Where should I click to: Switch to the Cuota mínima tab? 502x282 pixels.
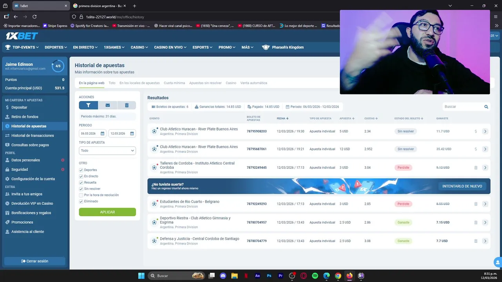click(x=175, y=83)
